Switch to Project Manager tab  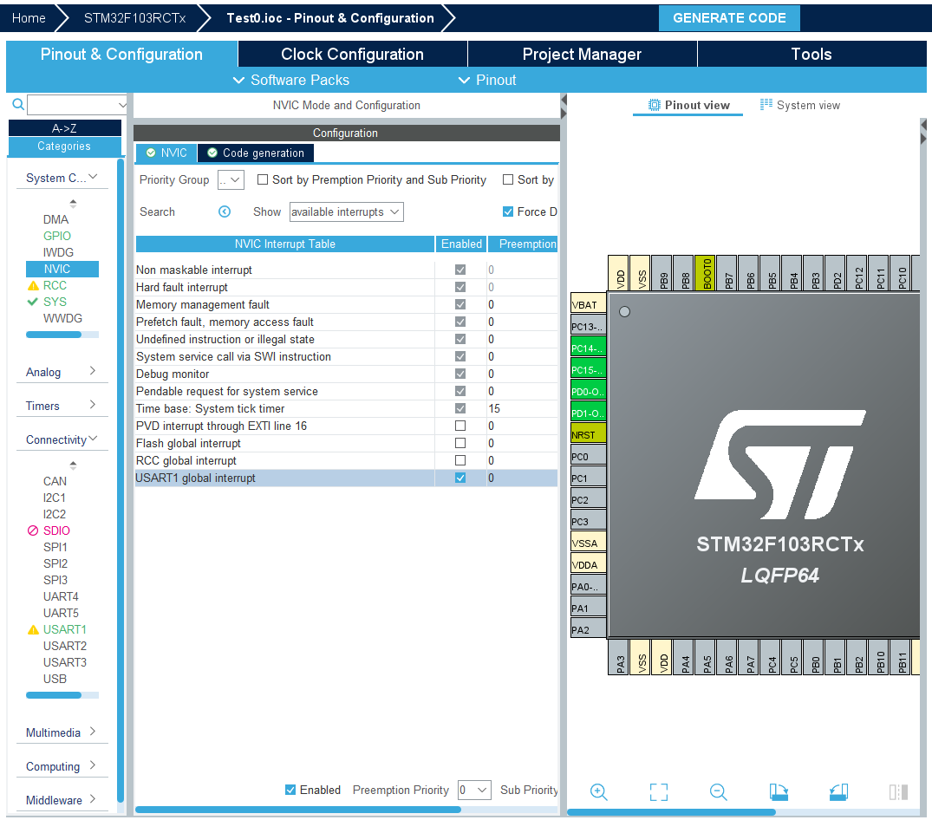(x=582, y=54)
